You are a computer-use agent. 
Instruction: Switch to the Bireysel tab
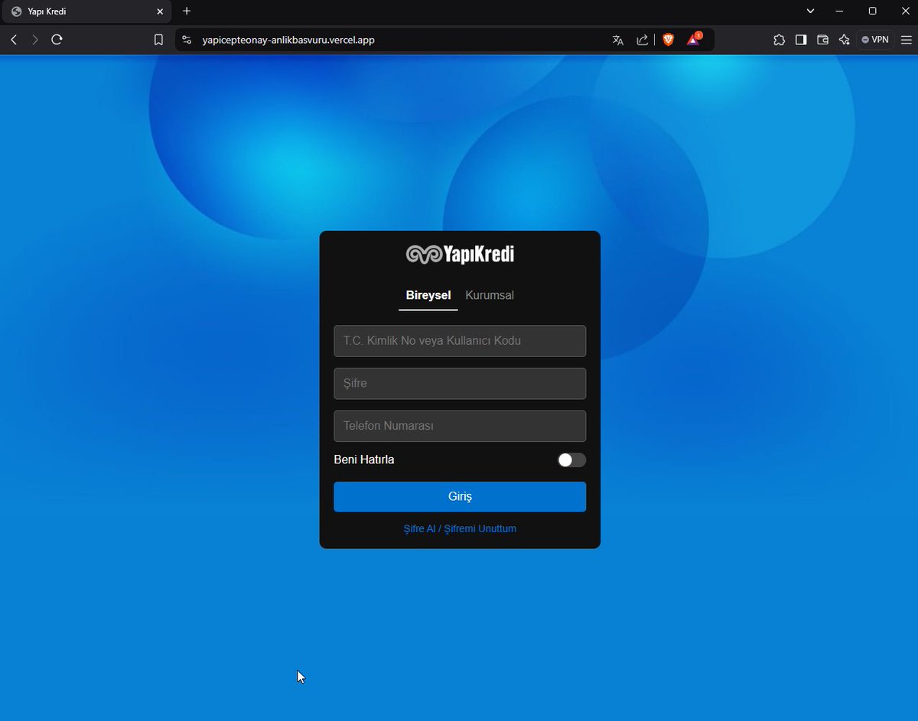pyautogui.click(x=428, y=295)
